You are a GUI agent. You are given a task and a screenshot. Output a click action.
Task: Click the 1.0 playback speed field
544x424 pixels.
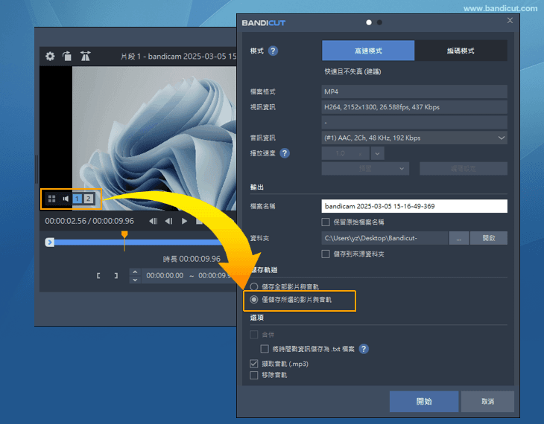pos(346,153)
